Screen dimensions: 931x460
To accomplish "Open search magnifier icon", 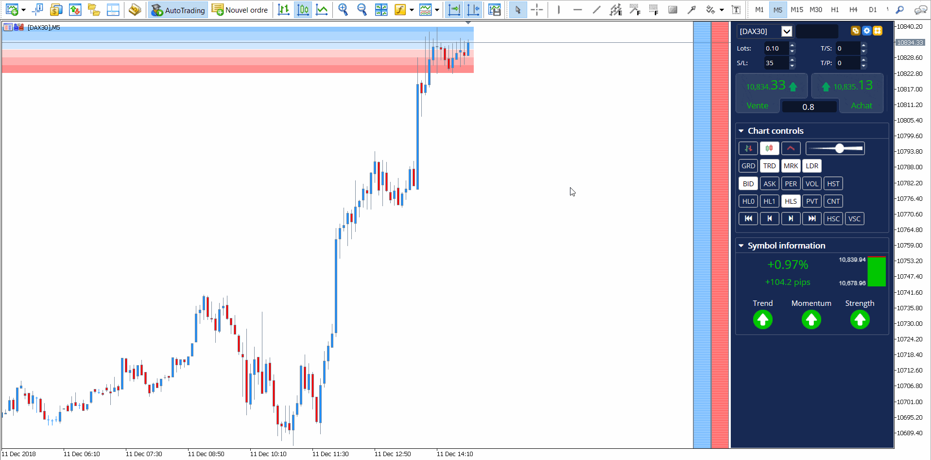I will [x=900, y=10].
